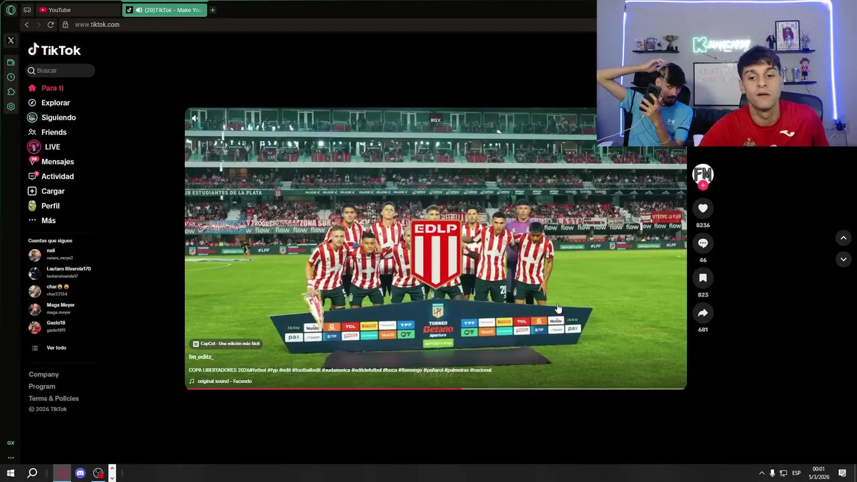Open the taskbar clock and date
Viewport: 857px width, 482px height.
tap(818, 473)
